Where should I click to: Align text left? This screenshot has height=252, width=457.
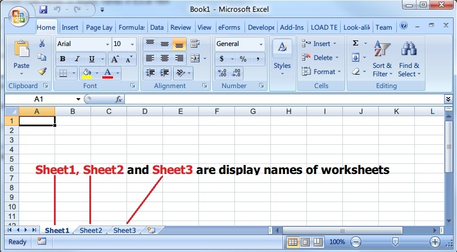click(x=150, y=58)
